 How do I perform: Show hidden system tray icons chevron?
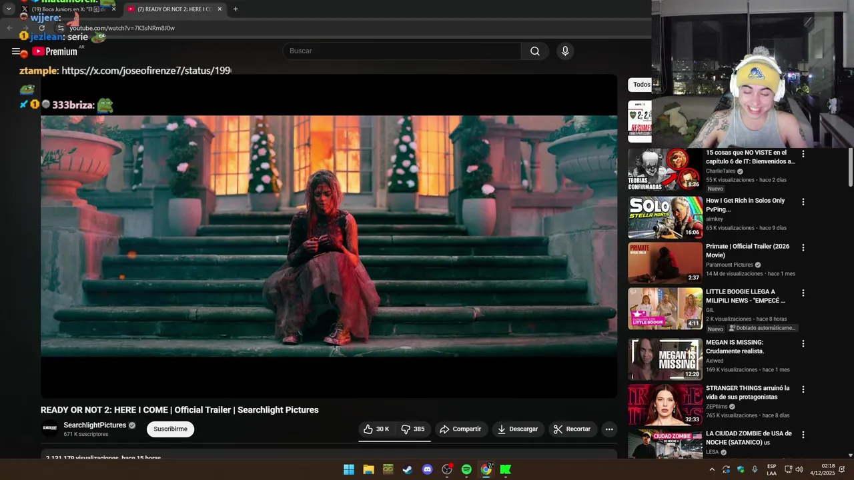[x=712, y=469]
